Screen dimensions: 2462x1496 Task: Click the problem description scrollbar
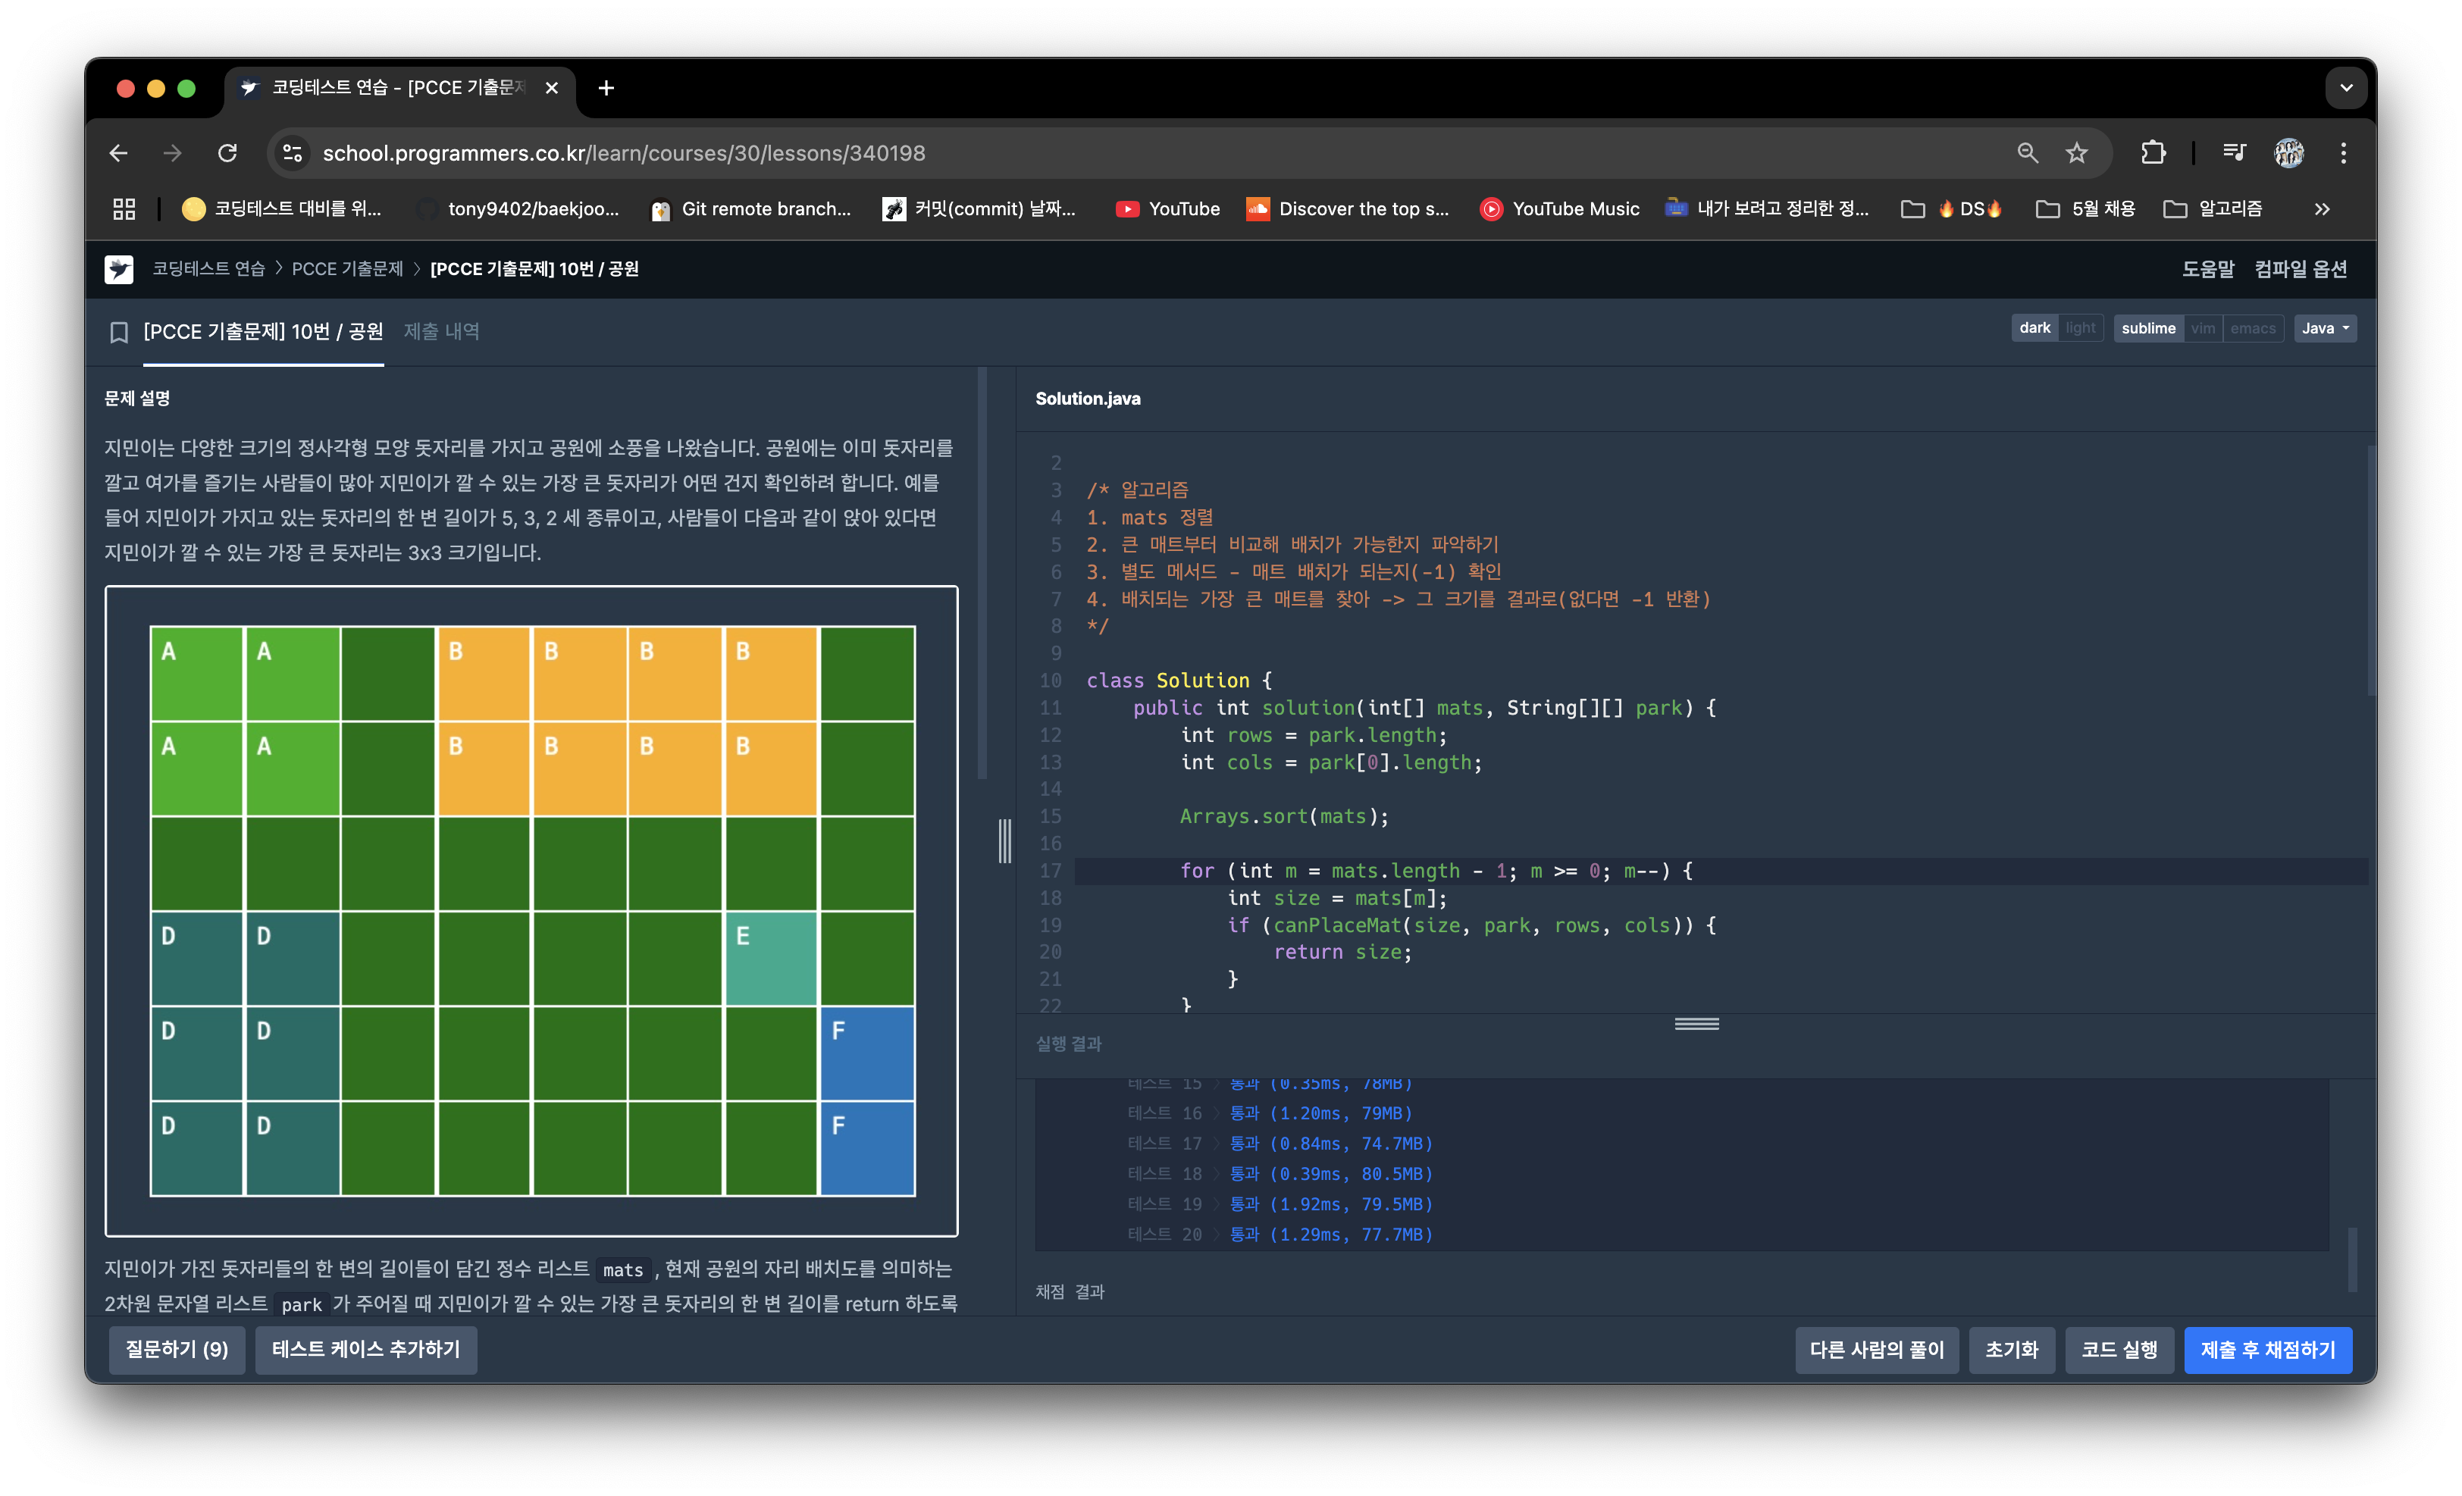tap(982, 574)
